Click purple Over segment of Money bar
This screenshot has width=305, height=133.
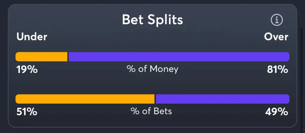[x=179, y=57]
